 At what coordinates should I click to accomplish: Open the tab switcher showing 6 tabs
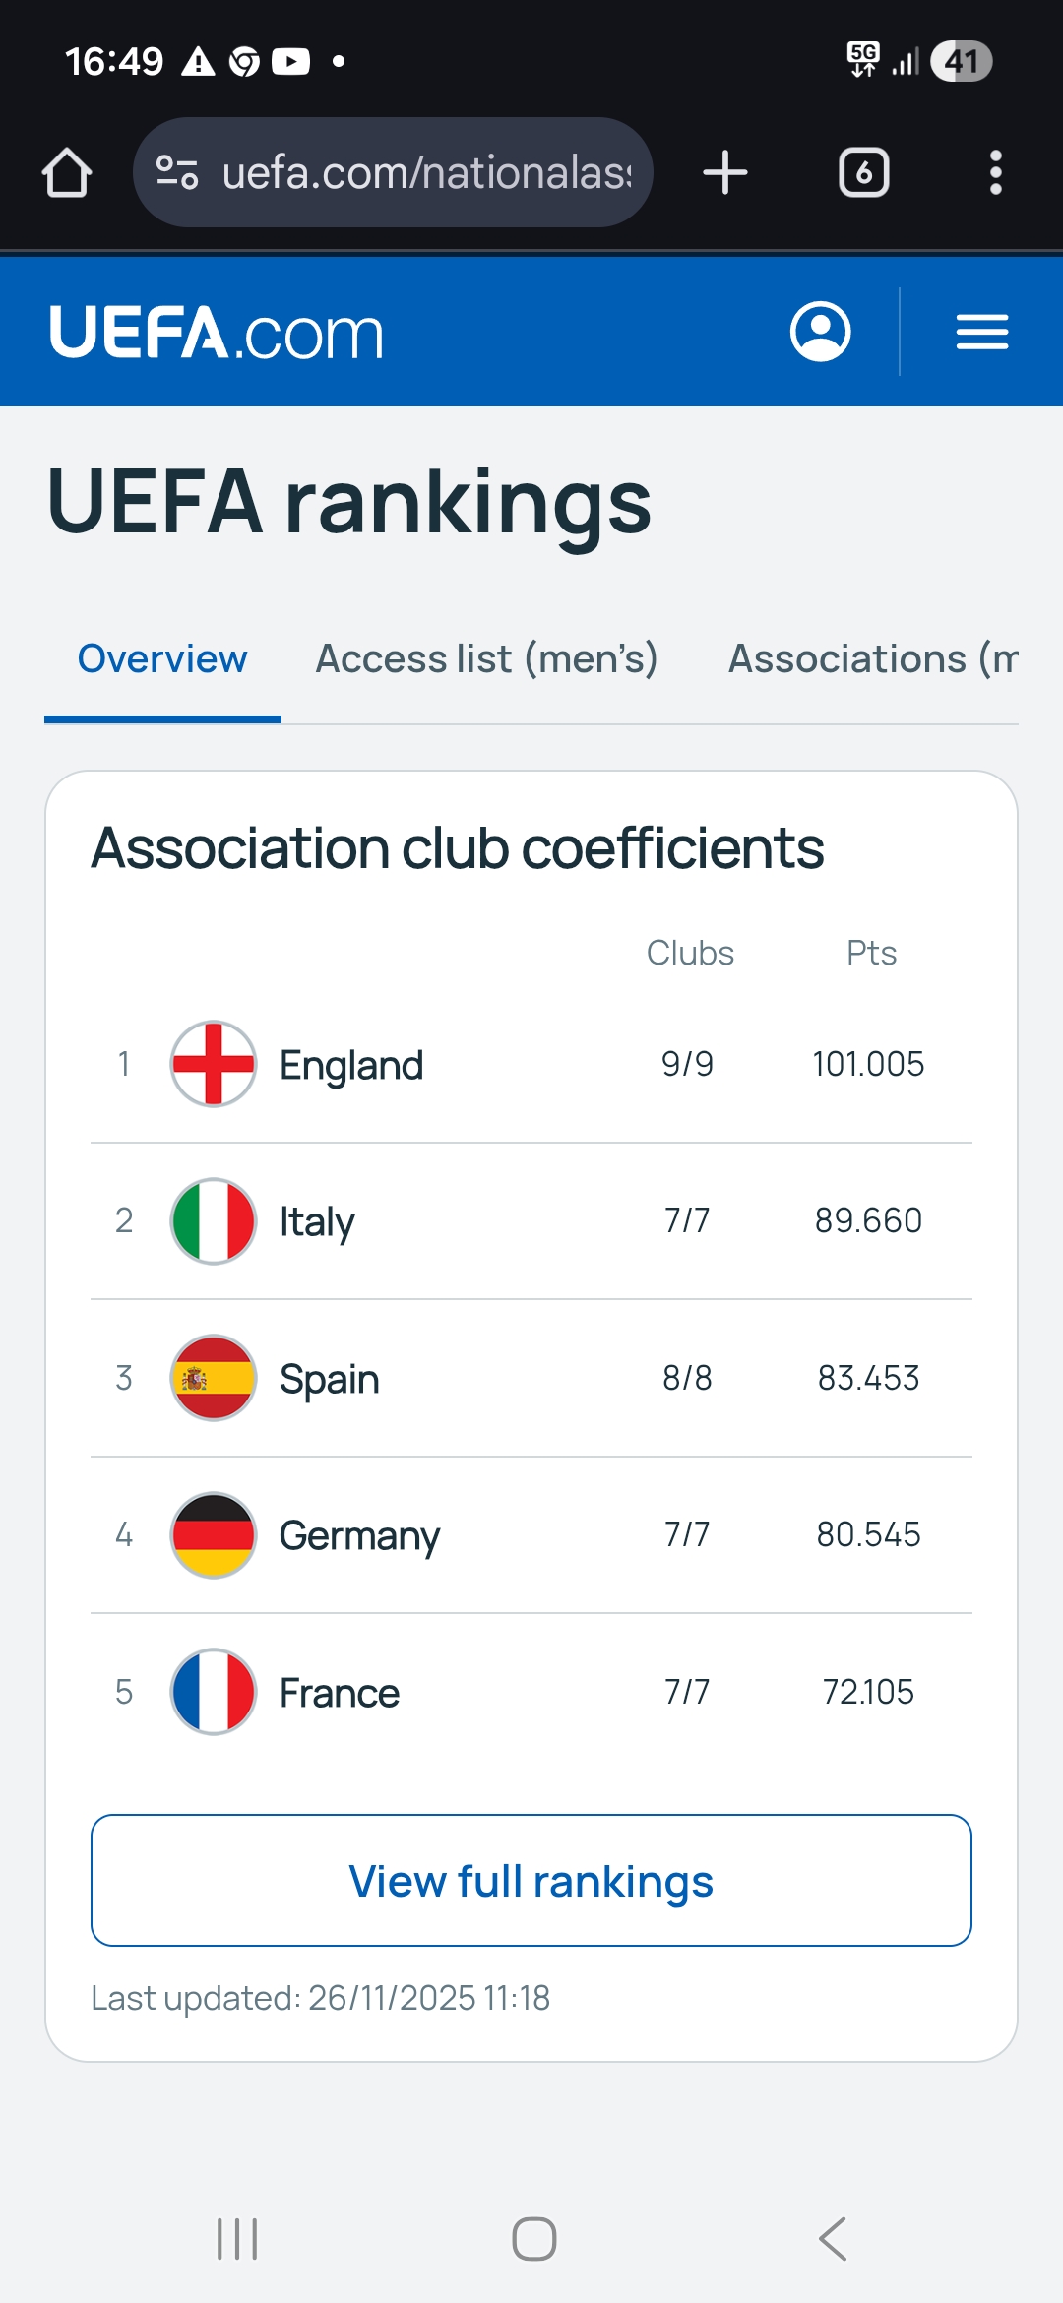tap(863, 173)
